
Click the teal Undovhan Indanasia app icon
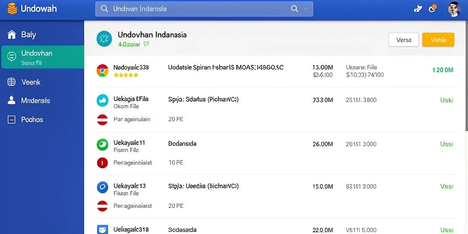pyautogui.click(x=104, y=39)
